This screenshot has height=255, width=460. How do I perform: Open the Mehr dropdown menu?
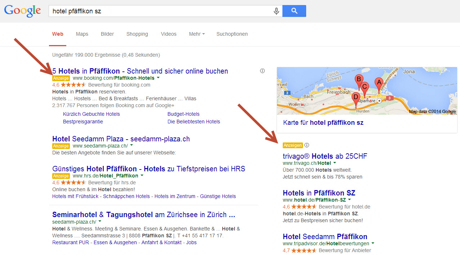coord(197,34)
